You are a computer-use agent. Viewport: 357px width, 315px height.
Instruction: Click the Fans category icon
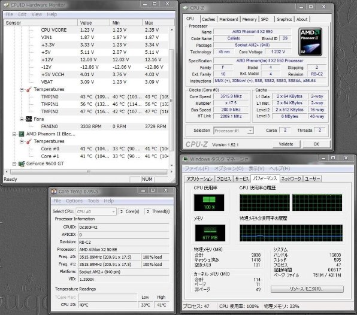[29, 119]
